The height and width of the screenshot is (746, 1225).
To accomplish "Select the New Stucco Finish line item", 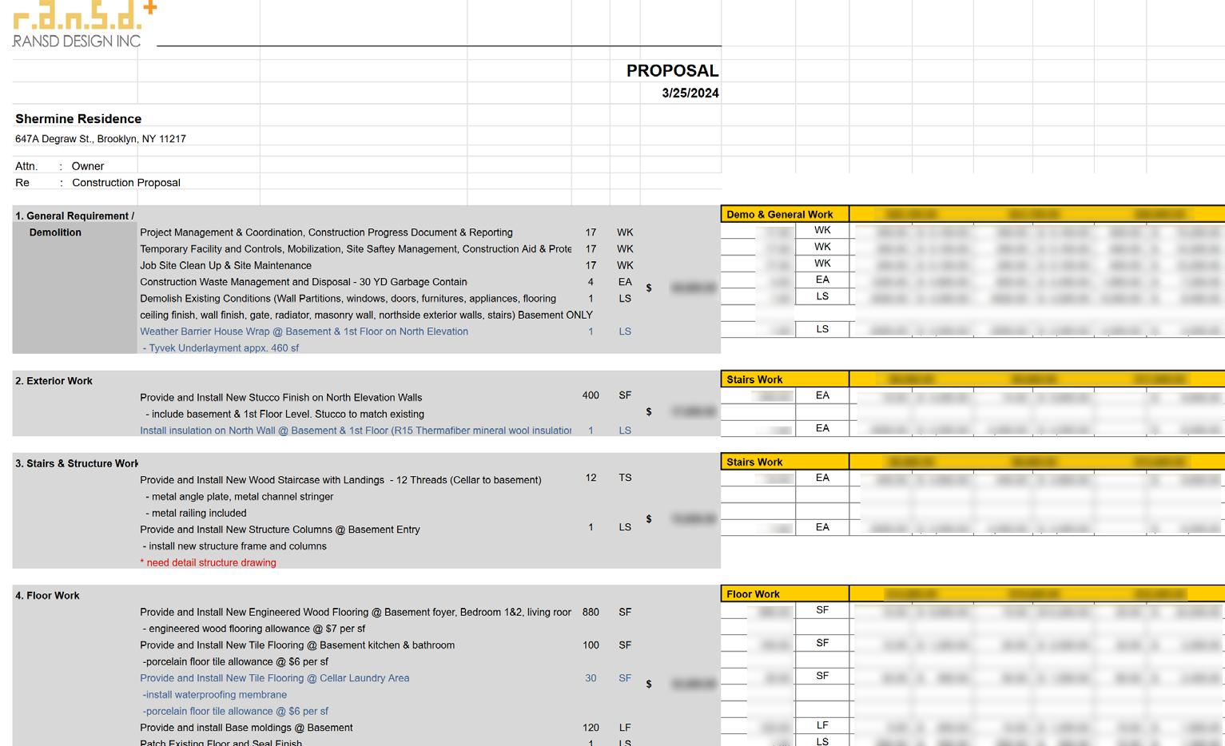I will pos(280,398).
